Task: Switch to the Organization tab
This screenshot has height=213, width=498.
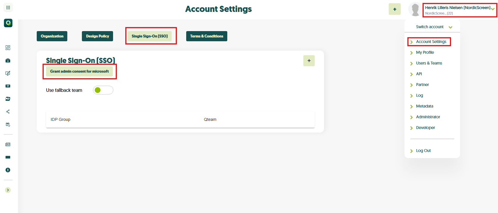Action: 52,36
